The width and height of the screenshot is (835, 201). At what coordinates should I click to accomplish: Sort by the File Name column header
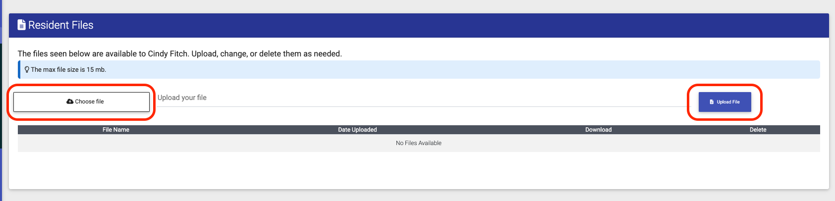(116, 130)
